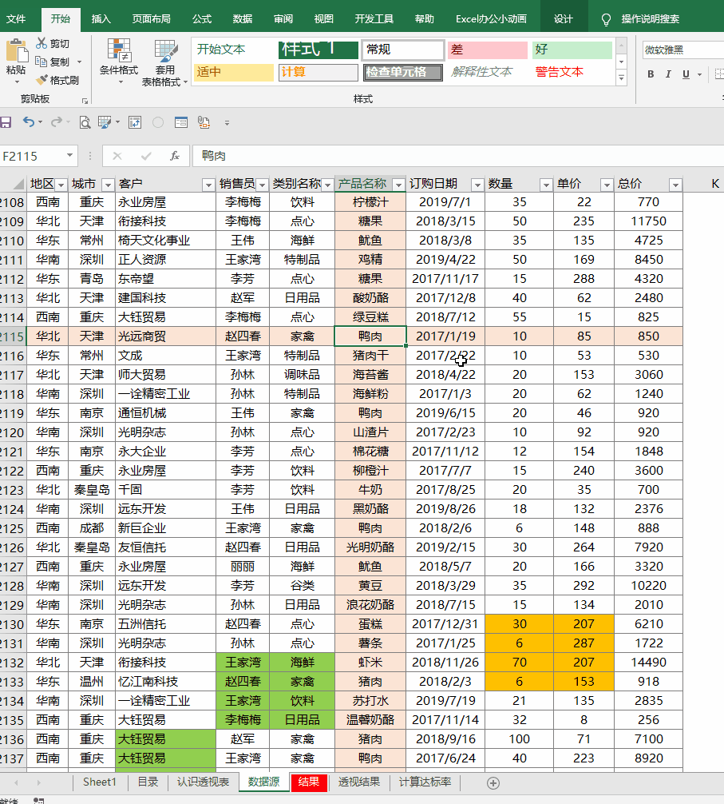The image size is (724, 804).
Task: Click the table brush icon in quick access toolbar
Action: [105, 122]
